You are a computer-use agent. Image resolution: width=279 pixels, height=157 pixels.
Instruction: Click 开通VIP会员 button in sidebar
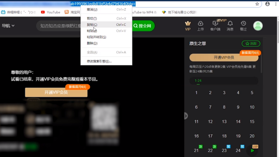(x=224, y=58)
